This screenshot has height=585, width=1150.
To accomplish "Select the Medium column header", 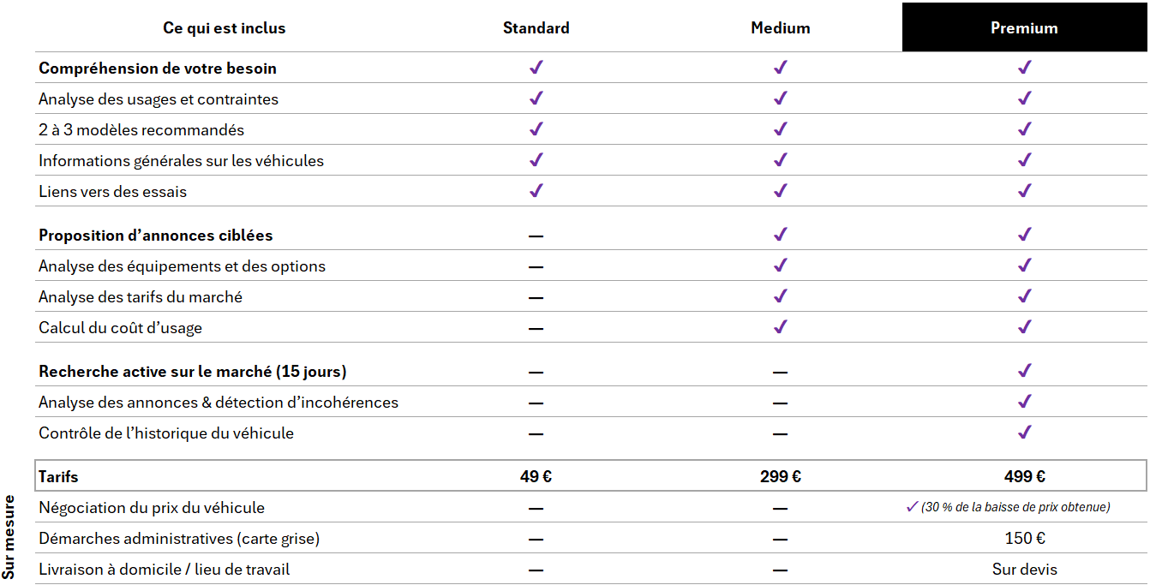I will [x=780, y=28].
